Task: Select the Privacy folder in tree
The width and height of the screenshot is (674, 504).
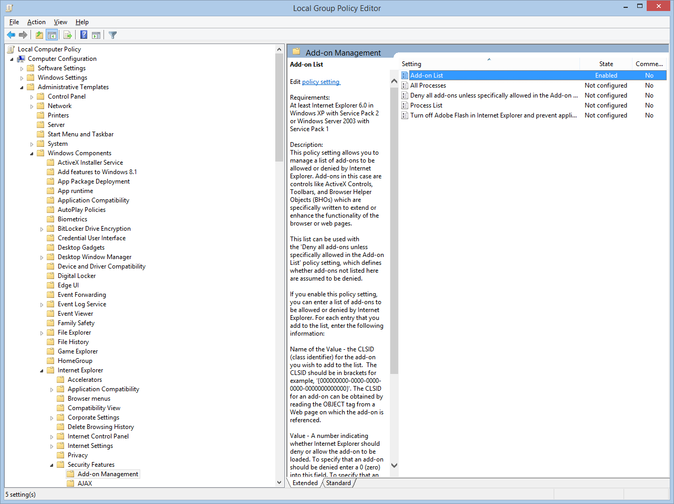Action: pos(77,455)
